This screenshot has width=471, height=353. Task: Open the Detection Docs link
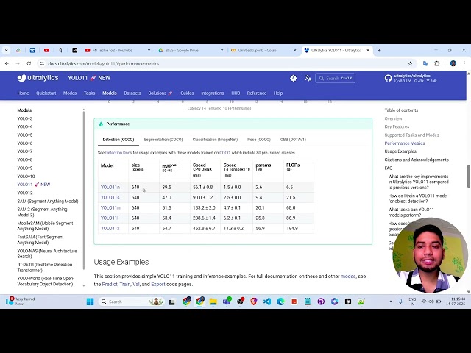click(x=118, y=153)
